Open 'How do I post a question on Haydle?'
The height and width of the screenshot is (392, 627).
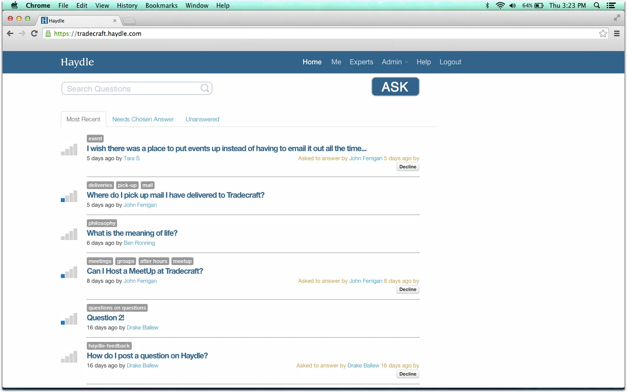[147, 356]
